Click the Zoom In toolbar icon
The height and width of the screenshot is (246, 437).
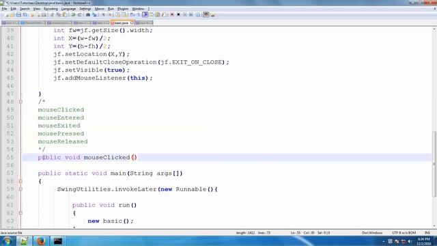click(103, 14)
